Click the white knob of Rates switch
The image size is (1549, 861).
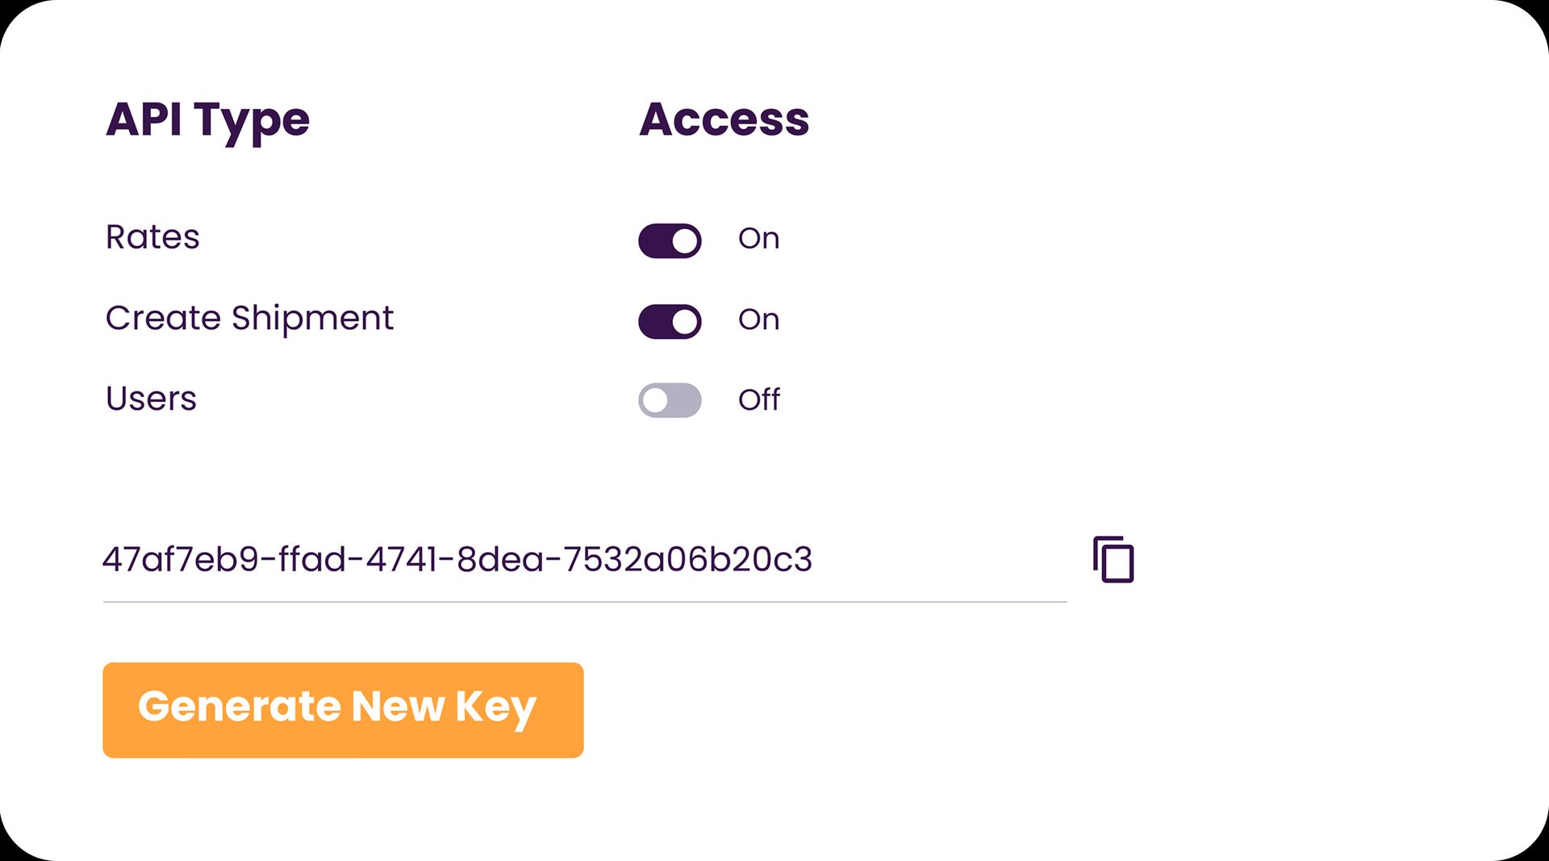coord(685,240)
